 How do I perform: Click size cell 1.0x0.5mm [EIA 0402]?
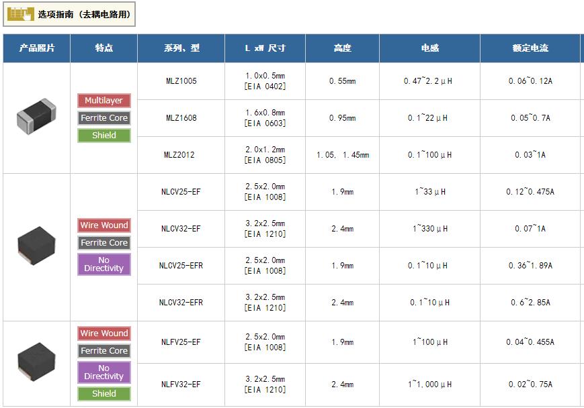click(x=265, y=81)
